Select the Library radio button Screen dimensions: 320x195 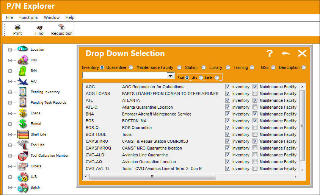point(228,67)
